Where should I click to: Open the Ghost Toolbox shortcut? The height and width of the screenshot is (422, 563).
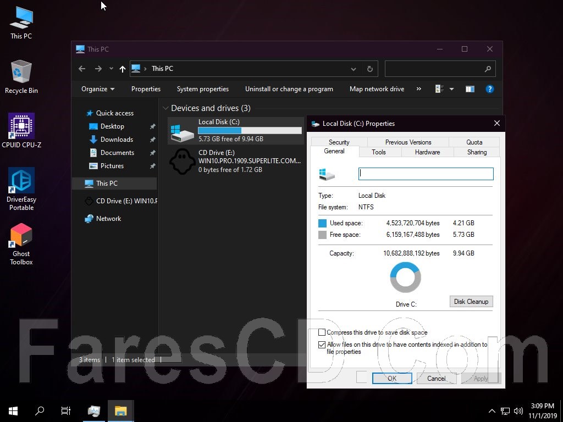tap(21, 244)
